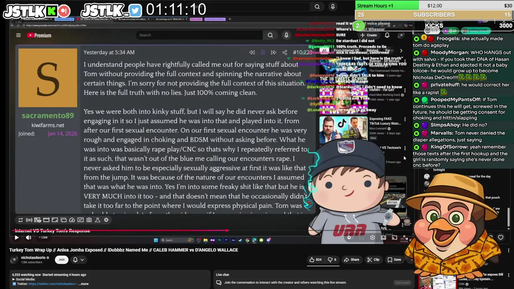Take a screenshot with camera icon
514x289 pixels.
[89, 220]
